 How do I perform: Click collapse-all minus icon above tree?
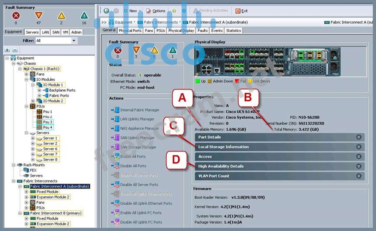(14, 50)
